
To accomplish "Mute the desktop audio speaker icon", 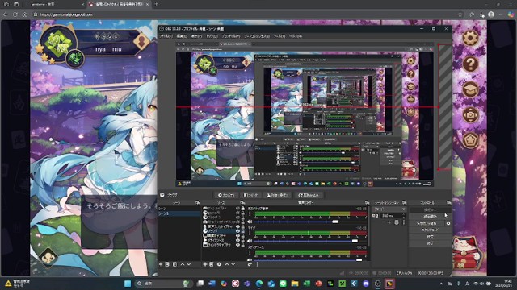I will pos(250,222).
